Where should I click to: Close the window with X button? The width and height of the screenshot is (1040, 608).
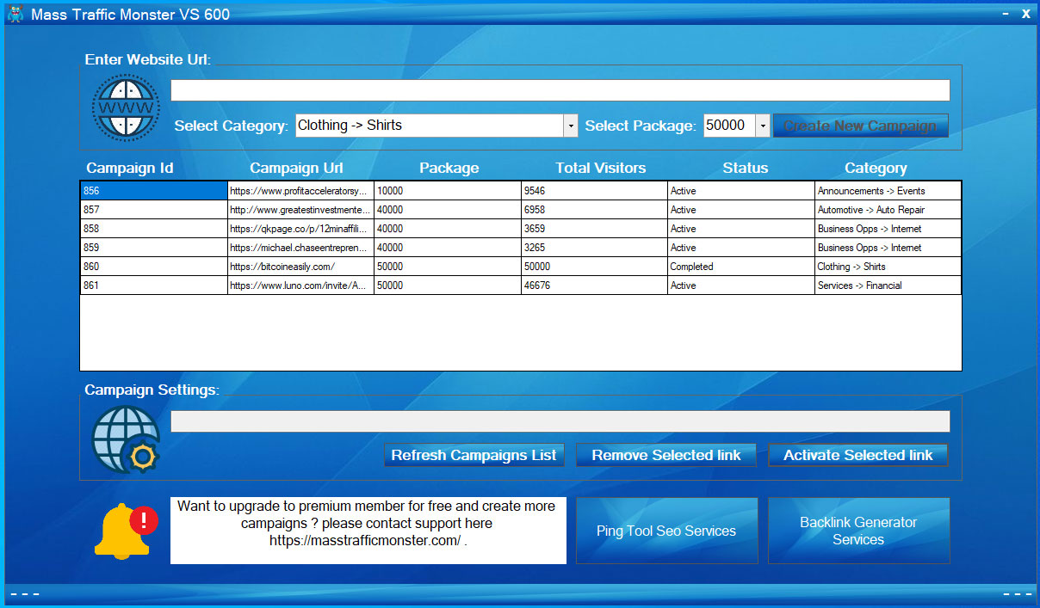pyautogui.click(x=1025, y=14)
